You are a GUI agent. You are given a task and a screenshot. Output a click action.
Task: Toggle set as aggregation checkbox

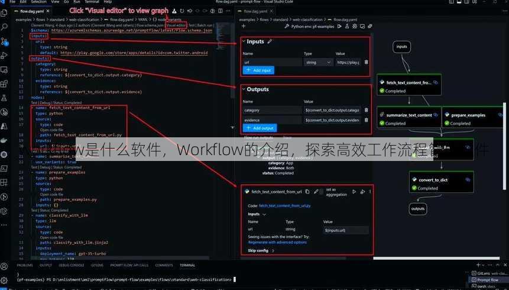pyautogui.click(x=322, y=192)
